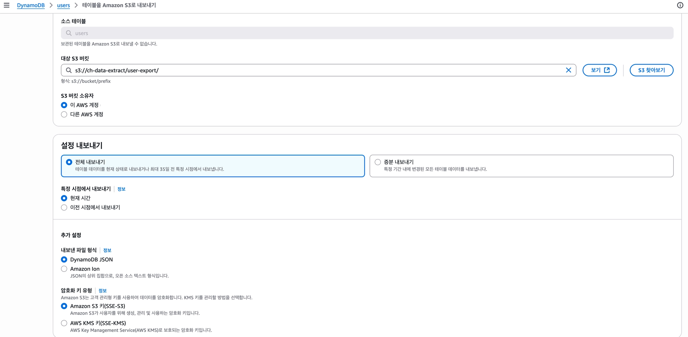Open 정보 link next to 암호화 키 유형
The width and height of the screenshot is (688, 337).
102,291
